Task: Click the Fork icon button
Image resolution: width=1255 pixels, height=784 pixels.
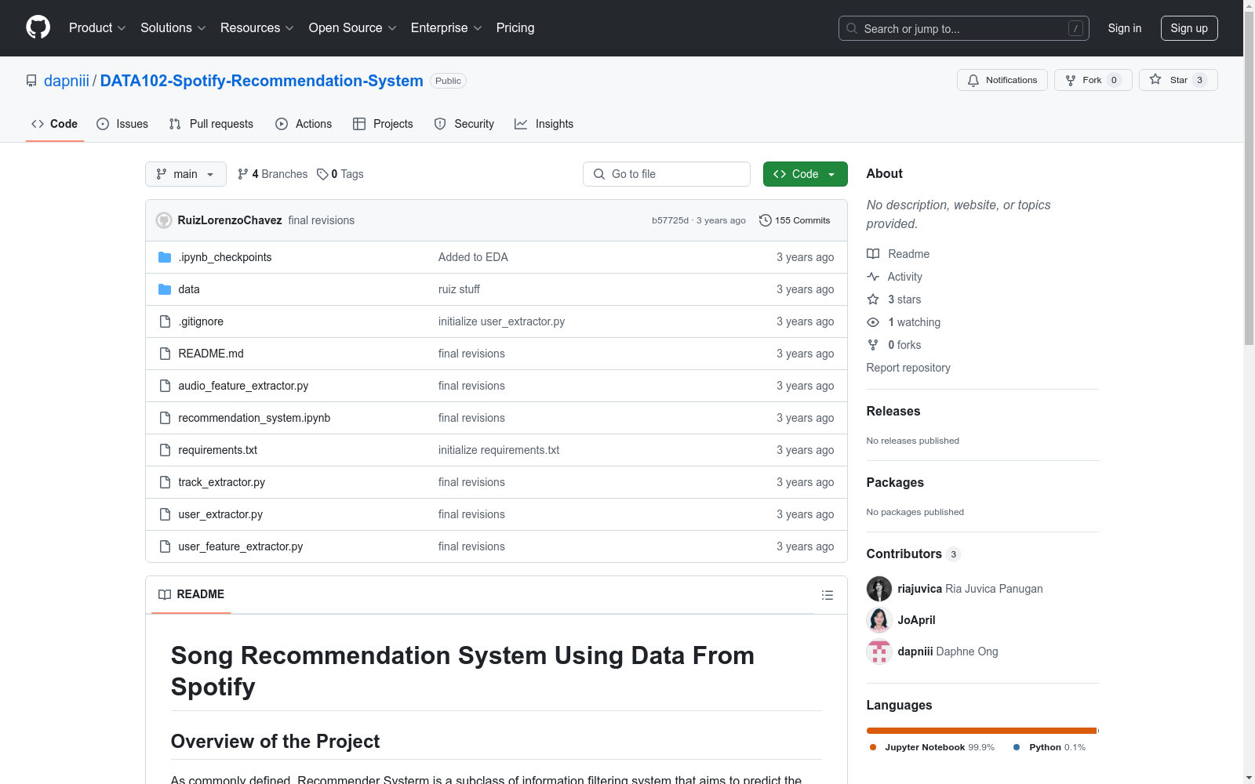Action: (1071, 80)
